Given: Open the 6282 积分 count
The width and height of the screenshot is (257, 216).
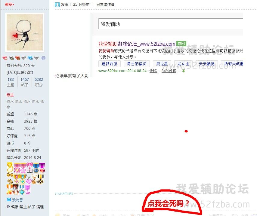Looking at the screenshot, I should [39, 79].
